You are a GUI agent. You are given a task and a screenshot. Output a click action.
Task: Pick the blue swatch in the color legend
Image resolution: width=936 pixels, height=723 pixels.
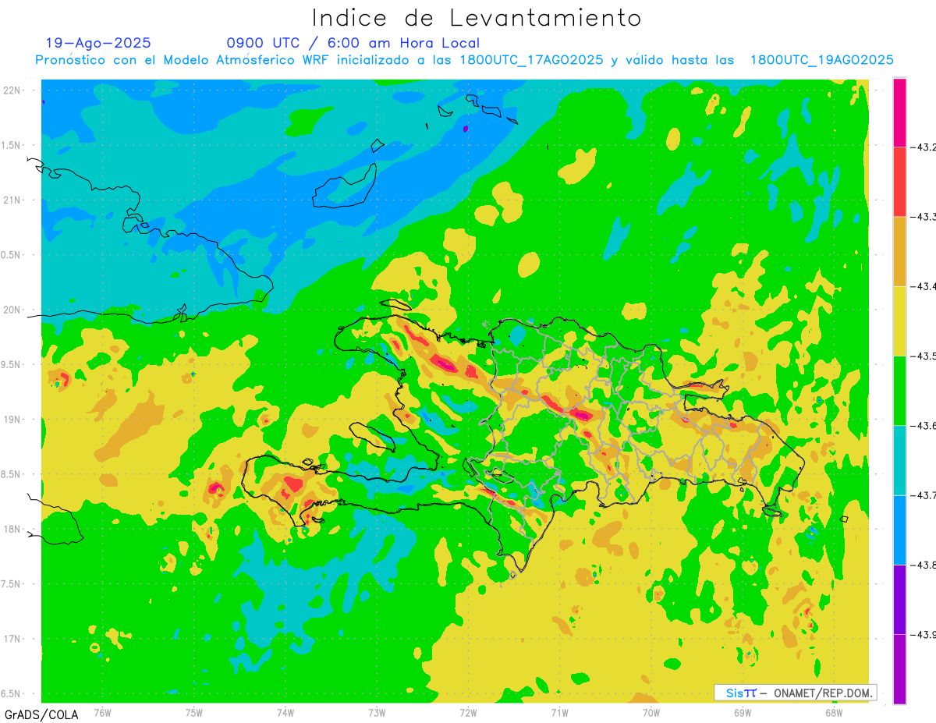[x=899, y=530]
